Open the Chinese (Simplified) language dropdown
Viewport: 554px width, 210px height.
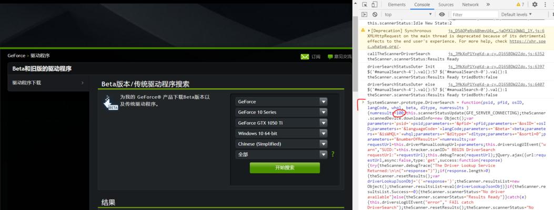(281, 144)
